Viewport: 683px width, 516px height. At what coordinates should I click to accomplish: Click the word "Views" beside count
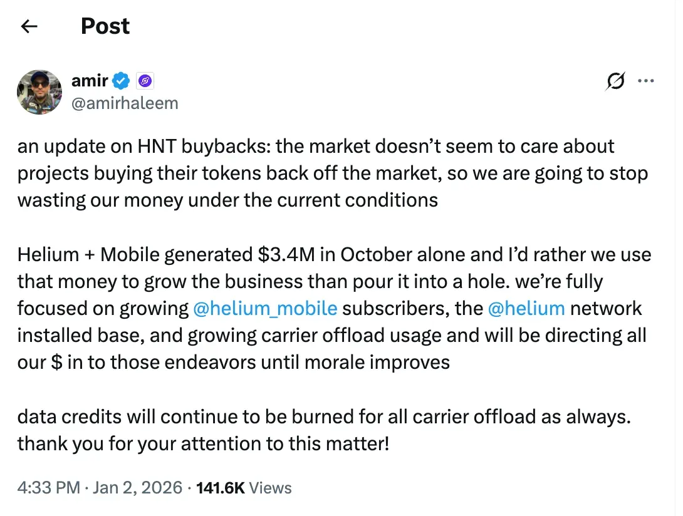tap(271, 488)
